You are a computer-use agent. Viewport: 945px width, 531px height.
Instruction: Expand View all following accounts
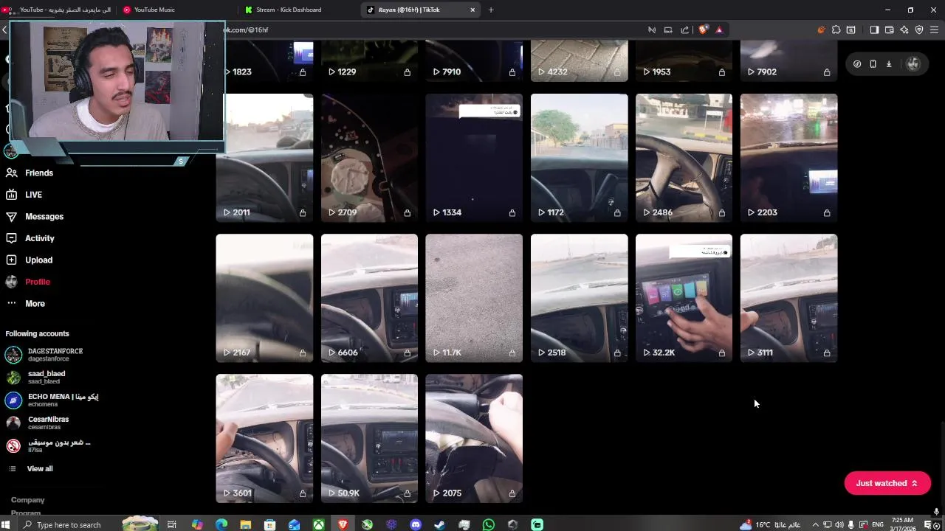[30, 468]
